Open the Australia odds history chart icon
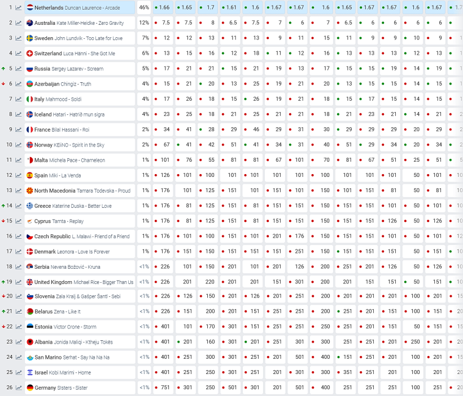Screen dimensions: 463x396 [x=18, y=23]
